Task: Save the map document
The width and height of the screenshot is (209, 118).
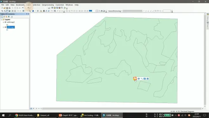Action: 7,8
